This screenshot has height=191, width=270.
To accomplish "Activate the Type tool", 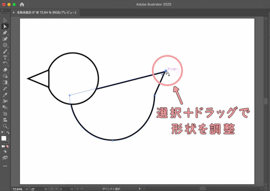I will (5, 58).
